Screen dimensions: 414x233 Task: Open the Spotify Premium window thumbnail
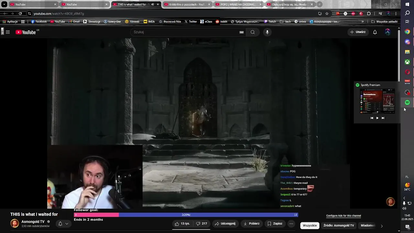[x=377, y=101]
